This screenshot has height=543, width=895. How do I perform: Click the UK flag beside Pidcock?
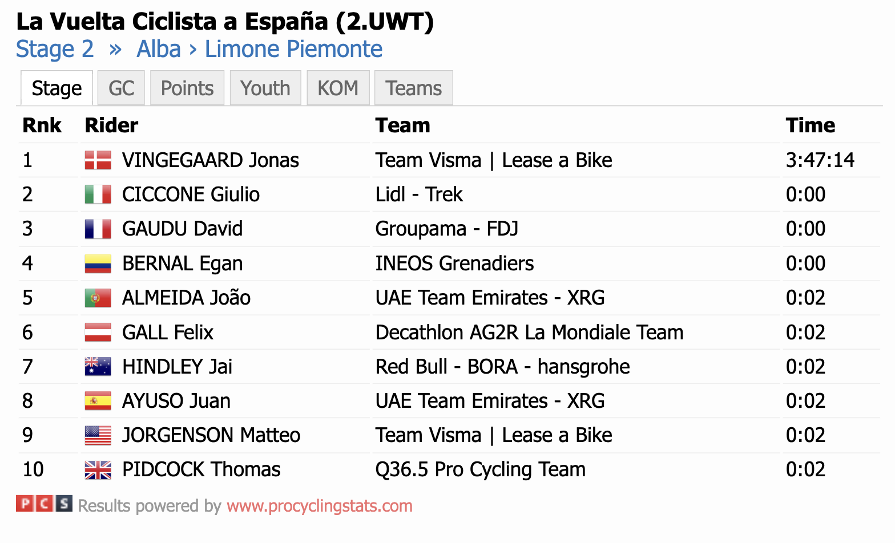pos(98,470)
